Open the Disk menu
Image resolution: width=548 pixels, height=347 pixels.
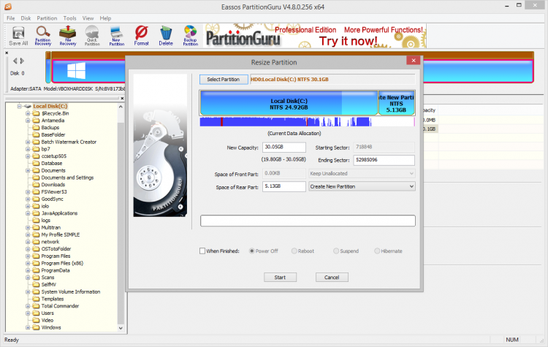point(26,18)
